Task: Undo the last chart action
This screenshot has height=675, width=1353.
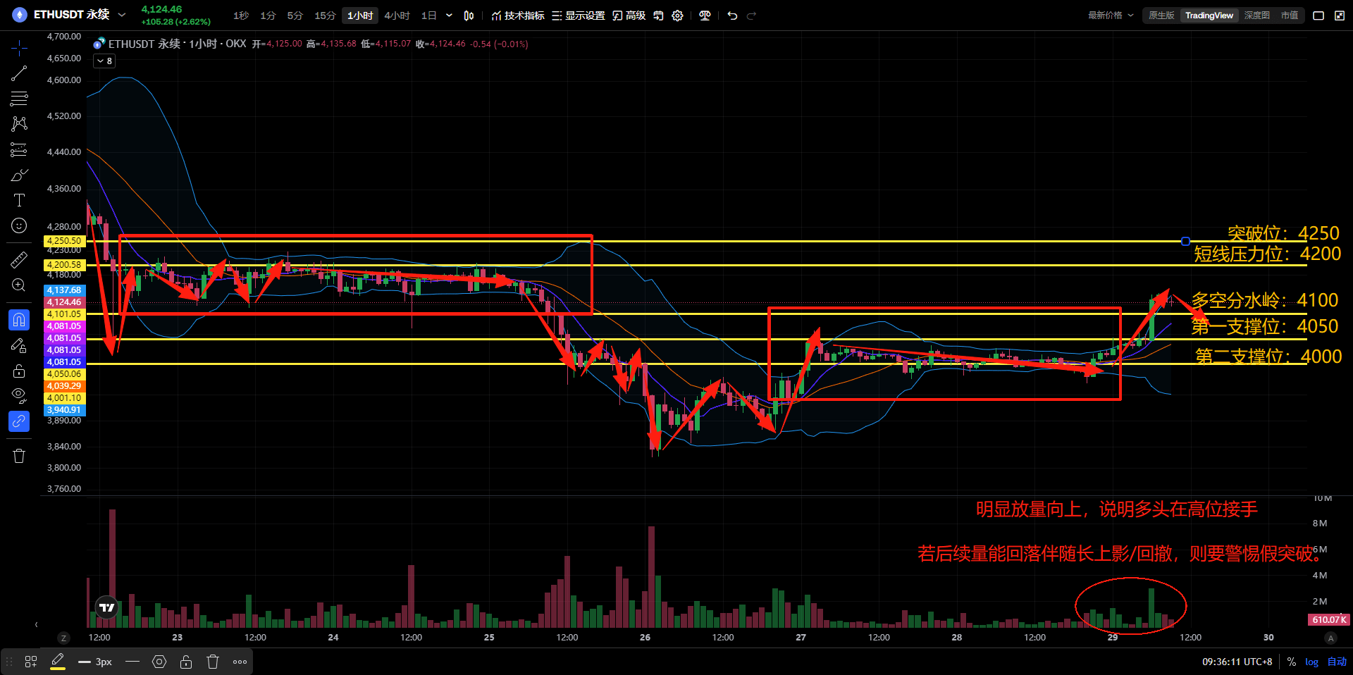Action: point(732,16)
